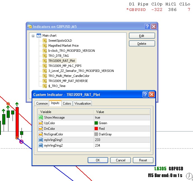This screenshot has width=193, height=181.
Task: Click the clock icon beside Bar end text
Action: [x=189, y=176]
